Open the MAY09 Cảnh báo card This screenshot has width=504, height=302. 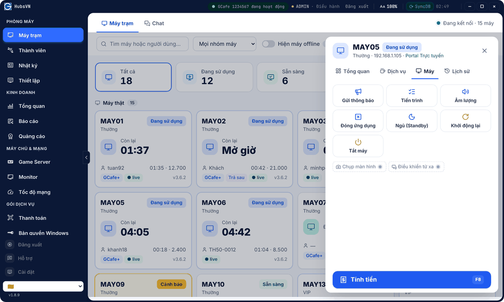point(143,286)
